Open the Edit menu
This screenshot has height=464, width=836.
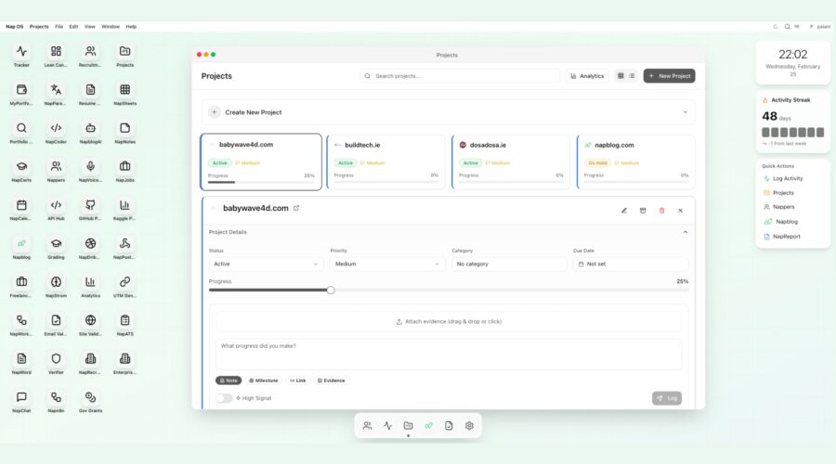click(x=73, y=27)
